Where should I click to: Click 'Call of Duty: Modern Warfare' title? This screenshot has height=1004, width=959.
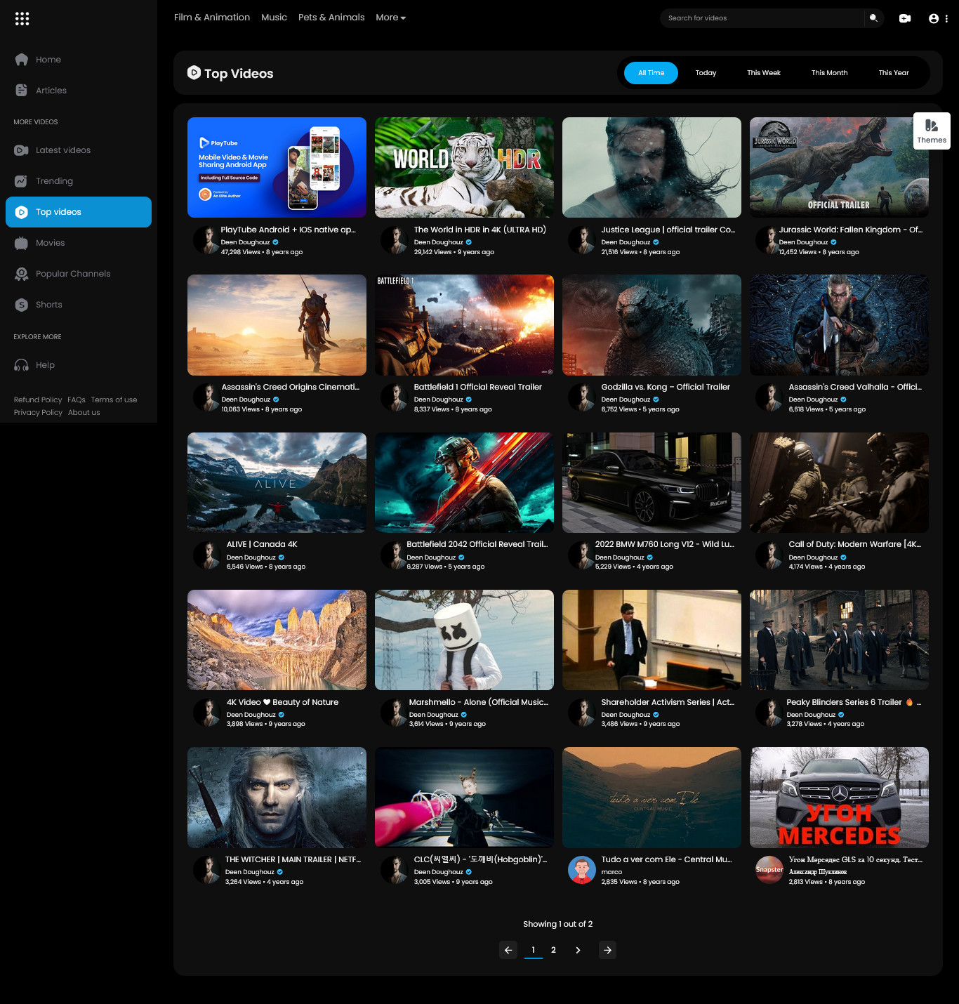pyautogui.click(x=855, y=544)
